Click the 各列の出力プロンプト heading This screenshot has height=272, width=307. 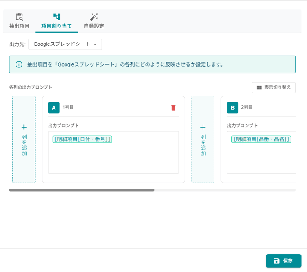point(31,87)
